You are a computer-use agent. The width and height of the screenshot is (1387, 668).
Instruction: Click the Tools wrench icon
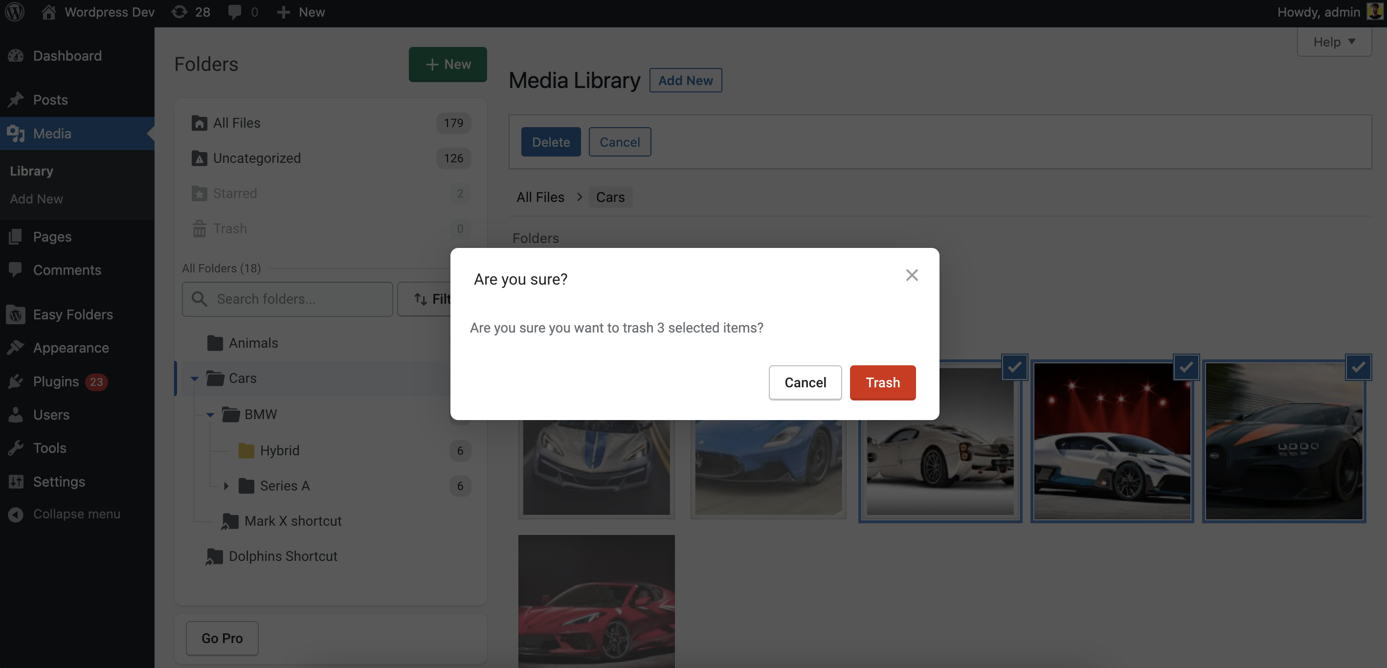point(16,447)
